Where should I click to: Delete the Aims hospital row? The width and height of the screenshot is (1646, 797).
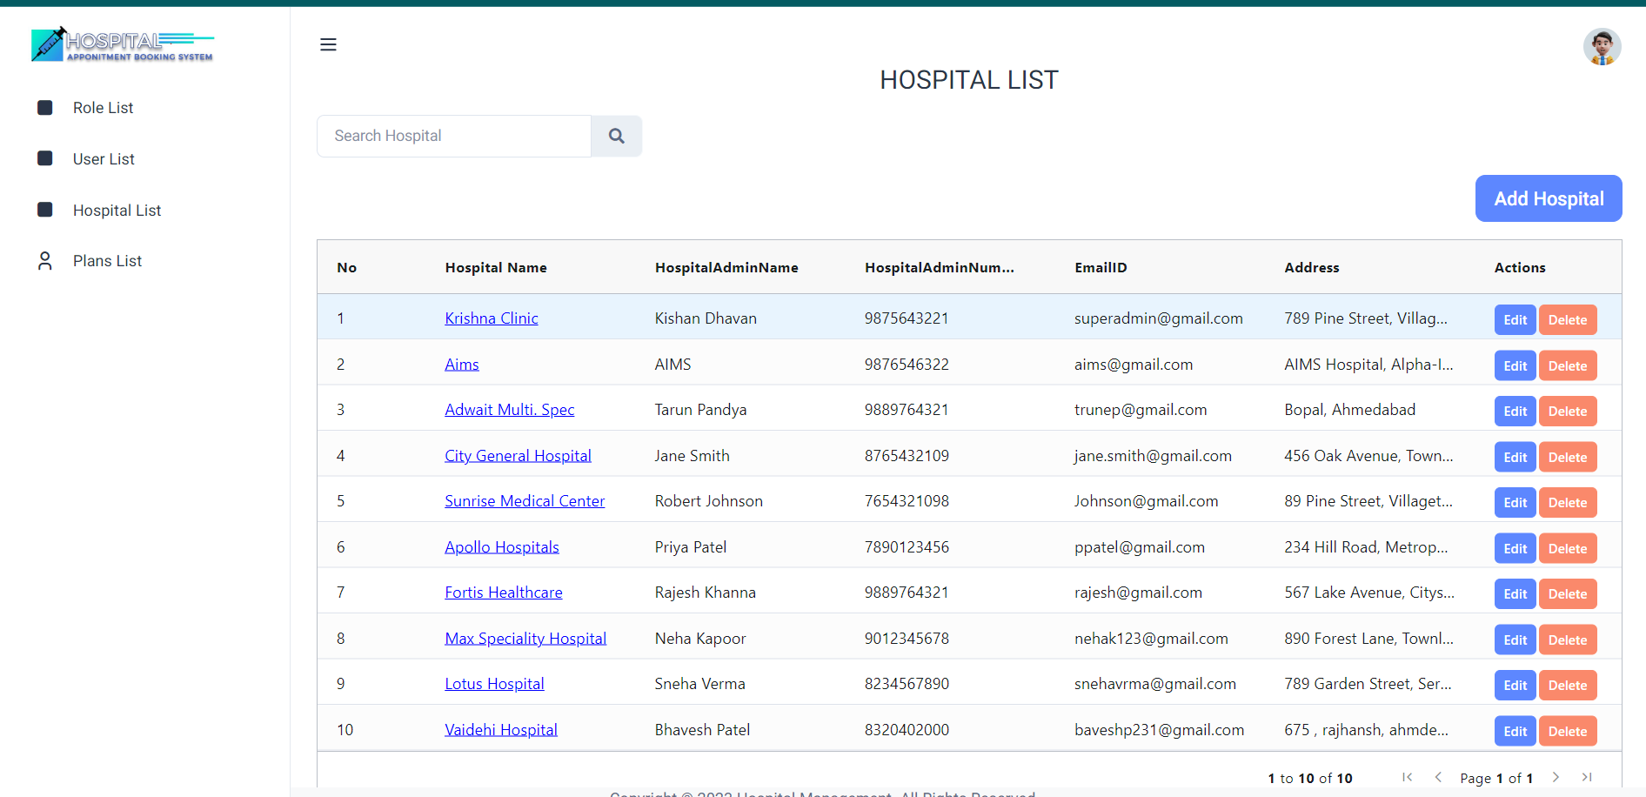[x=1567, y=366]
